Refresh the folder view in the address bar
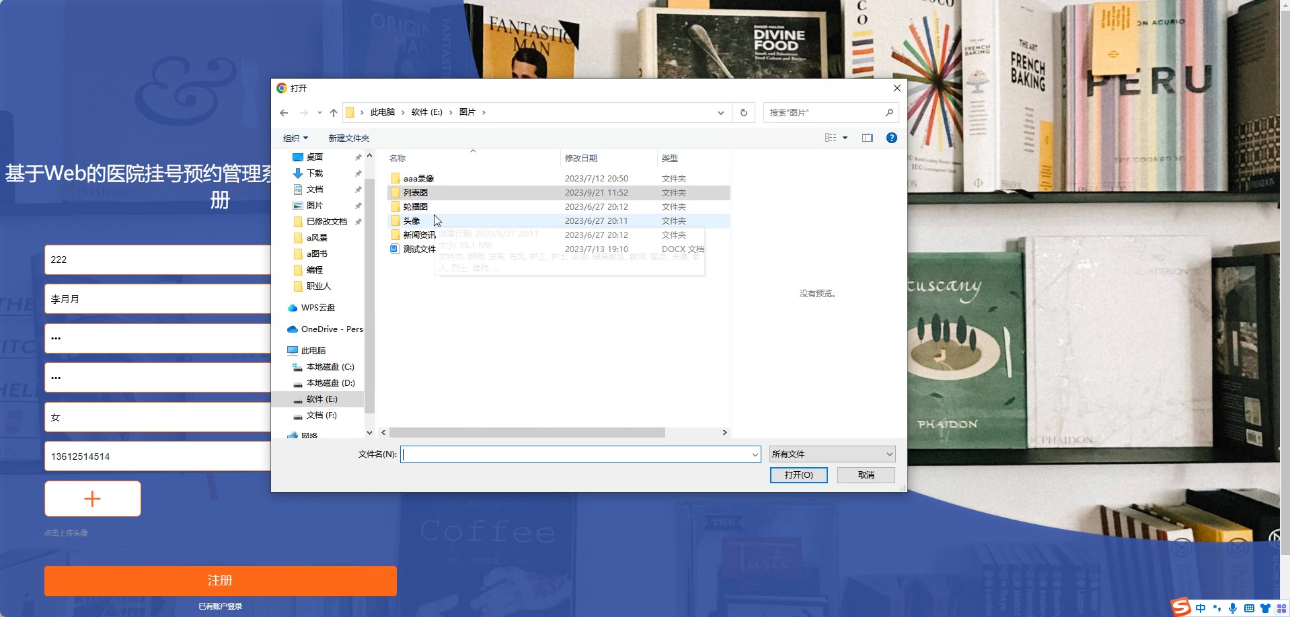The height and width of the screenshot is (617, 1290). [x=743, y=113]
